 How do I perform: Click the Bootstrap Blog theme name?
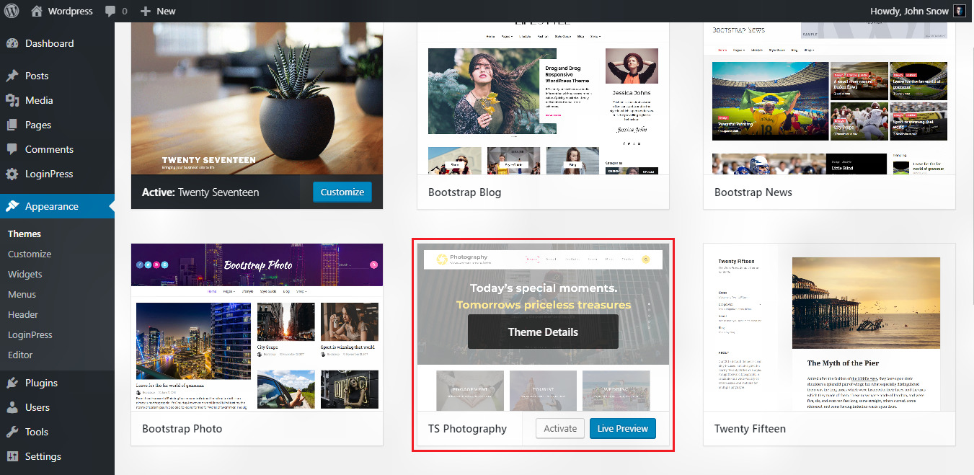pyautogui.click(x=464, y=192)
